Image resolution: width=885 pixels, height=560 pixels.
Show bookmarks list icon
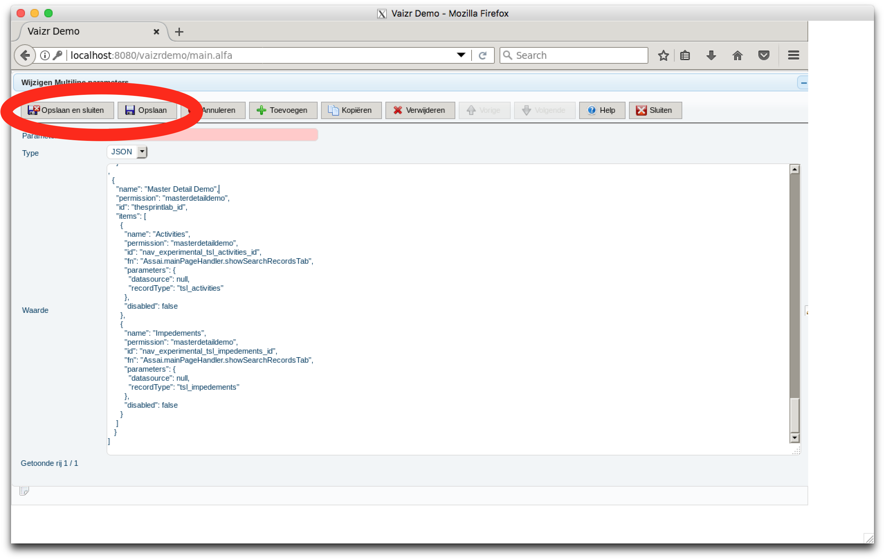685,55
